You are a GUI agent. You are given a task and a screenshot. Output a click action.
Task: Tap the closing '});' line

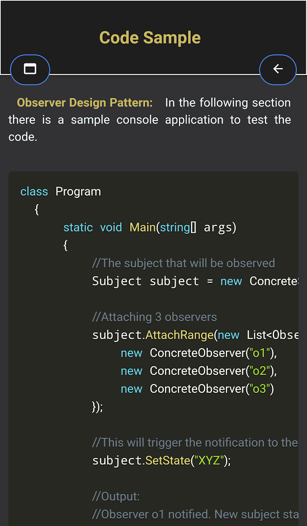(x=97, y=407)
